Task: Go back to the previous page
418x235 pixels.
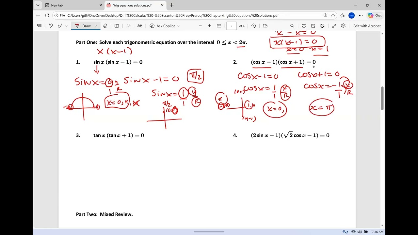Action: [38, 15]
